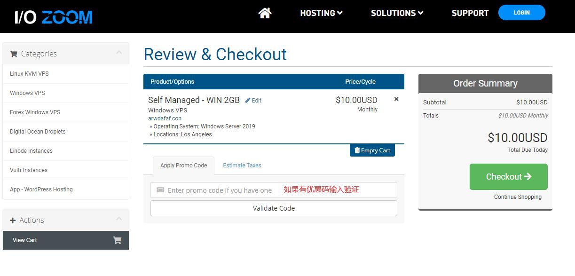Switch to the Estimate Taxes tab
The height and width of the screenshot is (276, 575).
[242, 166]
